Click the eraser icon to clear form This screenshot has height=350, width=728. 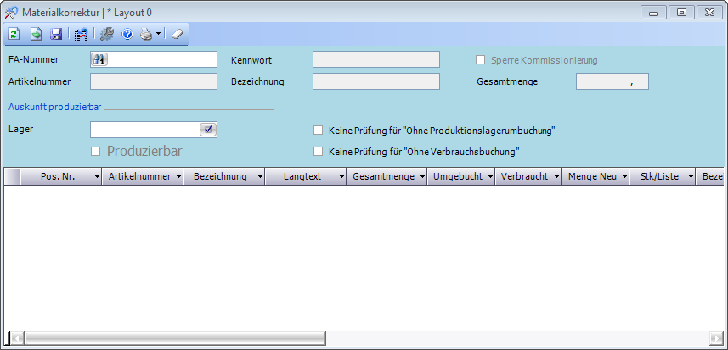177,35
